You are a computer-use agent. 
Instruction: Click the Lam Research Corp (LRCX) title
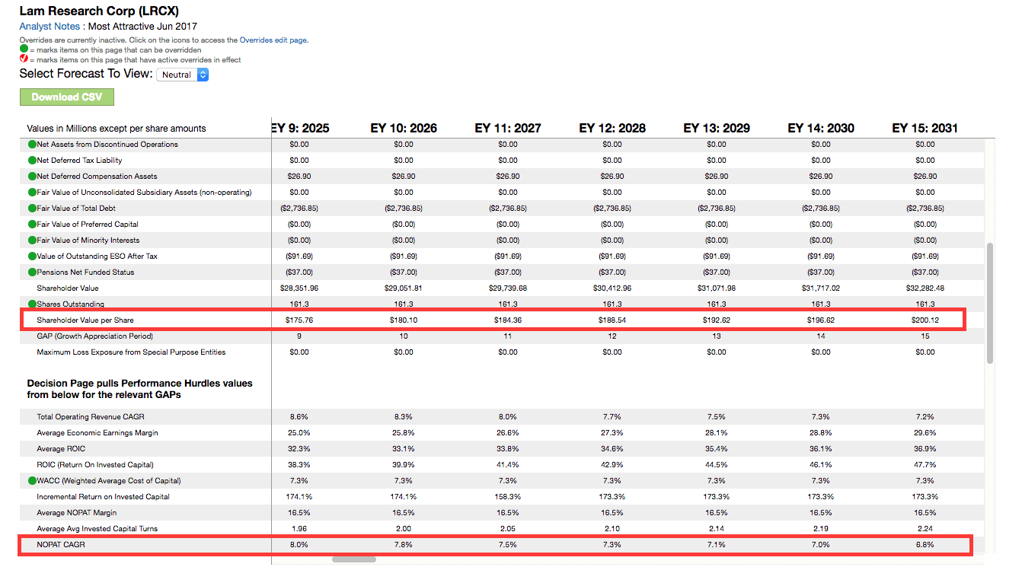(x=99, y=11)
